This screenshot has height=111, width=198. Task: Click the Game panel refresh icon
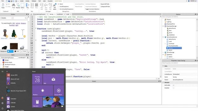click(28, 58)
